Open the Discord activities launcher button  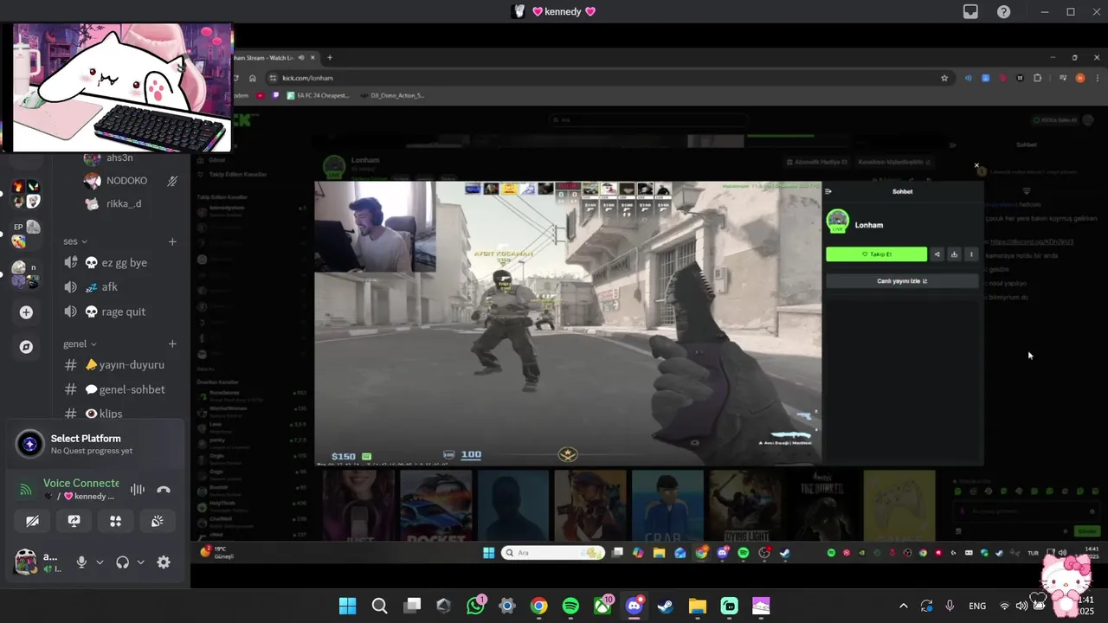[x=115, y=521]
